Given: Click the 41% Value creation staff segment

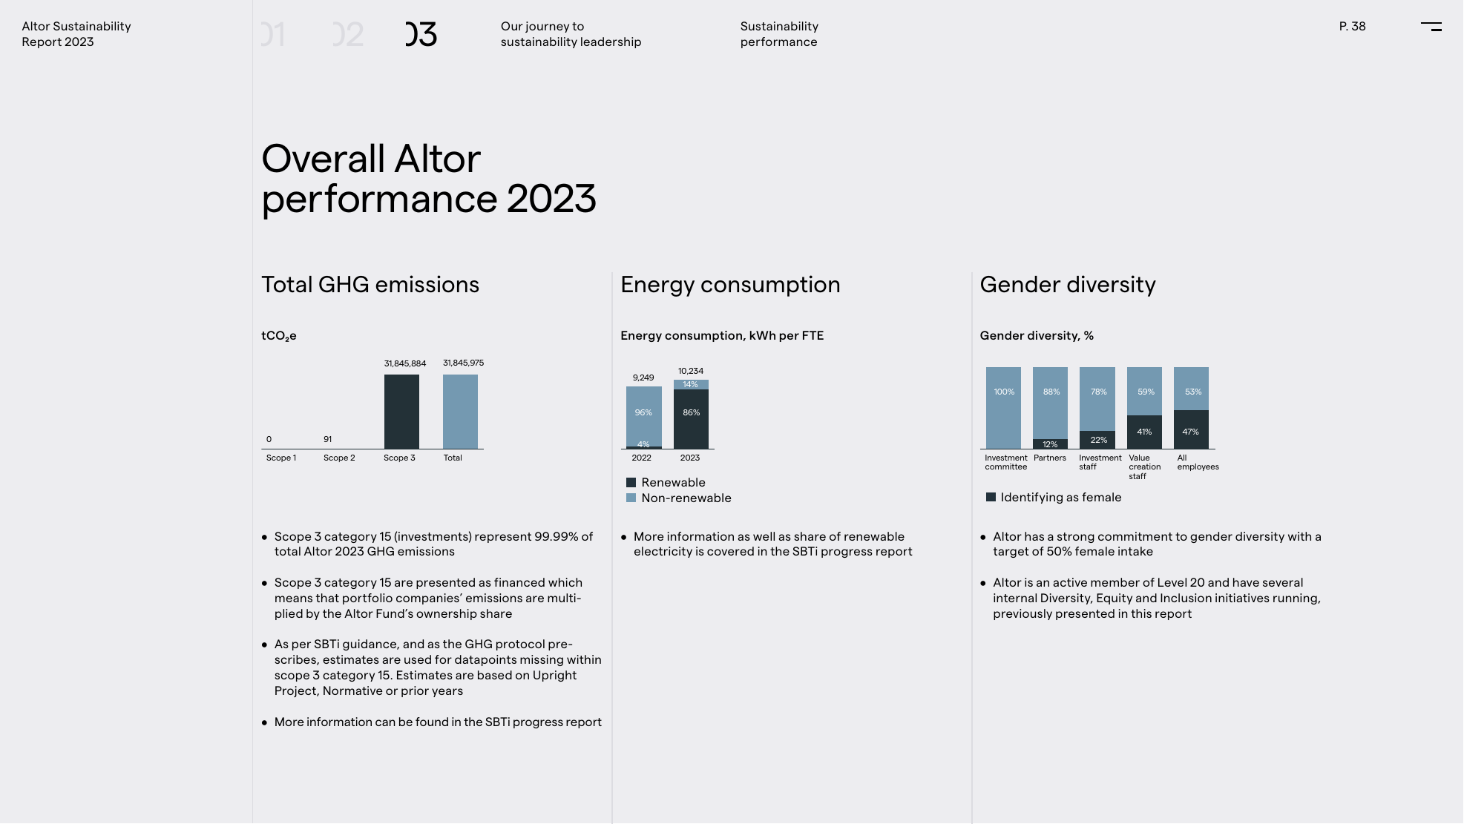Looking at the screenshot, I should [1144, 432].
